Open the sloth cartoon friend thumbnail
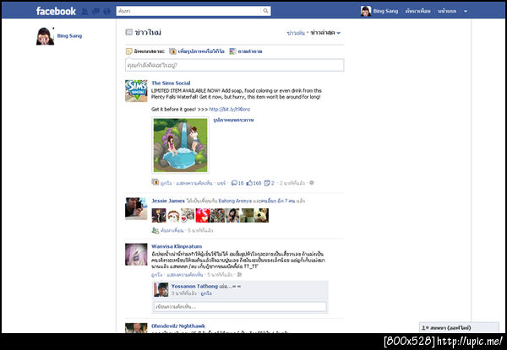The image size is (507, 350). coord(173,215)
